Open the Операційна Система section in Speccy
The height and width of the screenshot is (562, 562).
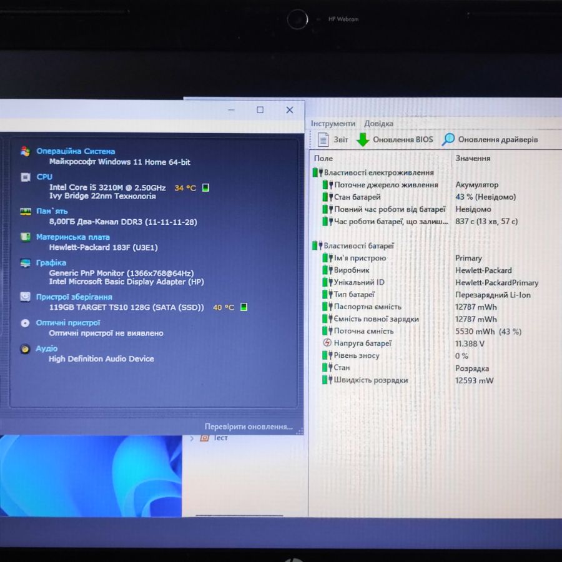pos(76,151)
